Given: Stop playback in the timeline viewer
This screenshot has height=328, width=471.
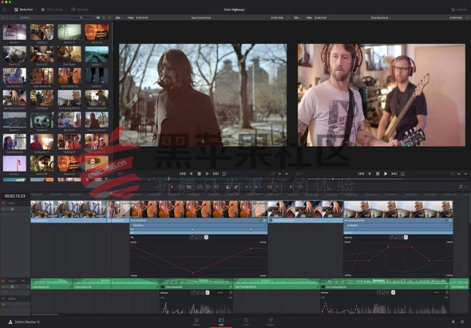Looking at the screenshot, I should 378,174.
